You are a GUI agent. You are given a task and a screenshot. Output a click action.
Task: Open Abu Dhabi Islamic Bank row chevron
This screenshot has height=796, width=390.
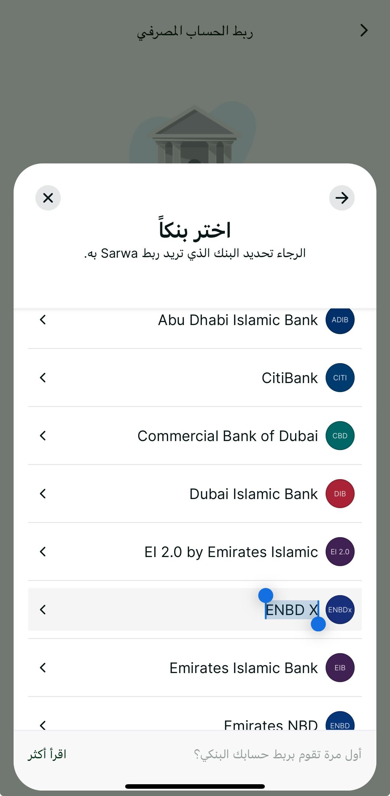click(x=43, y=320)
